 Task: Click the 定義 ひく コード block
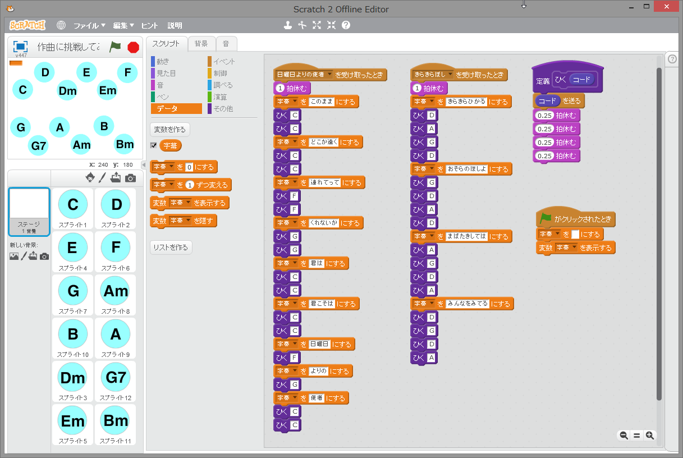pyautogui.click(x=568, y=78)
